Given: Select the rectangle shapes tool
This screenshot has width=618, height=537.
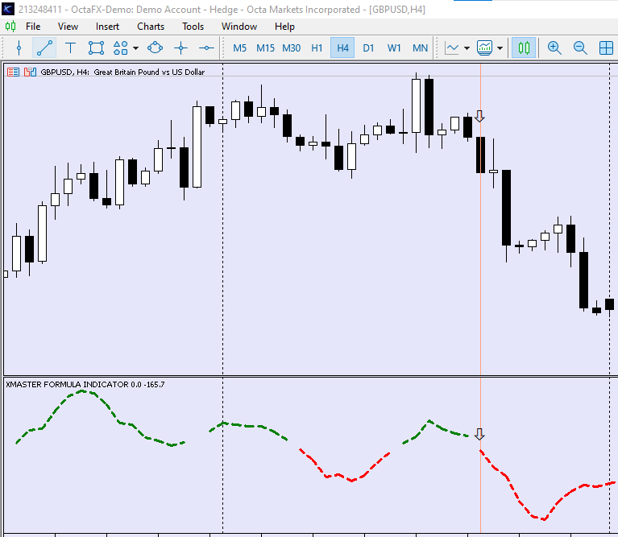Looking at the screenshot, I should coord(96,48).
